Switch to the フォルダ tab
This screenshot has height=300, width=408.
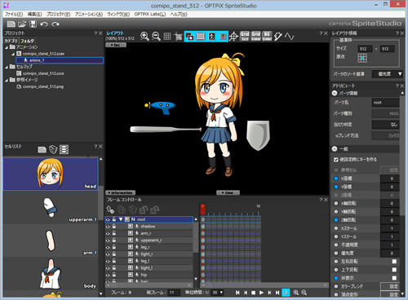[27, 41]
